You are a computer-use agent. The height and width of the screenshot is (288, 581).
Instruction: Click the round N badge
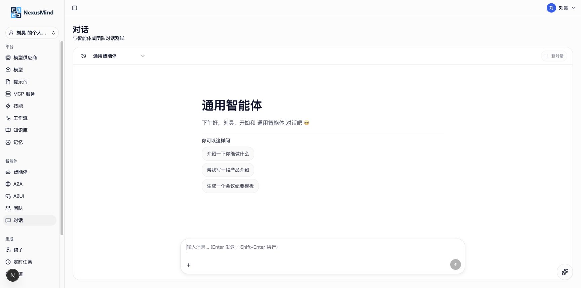click(13, 275)
